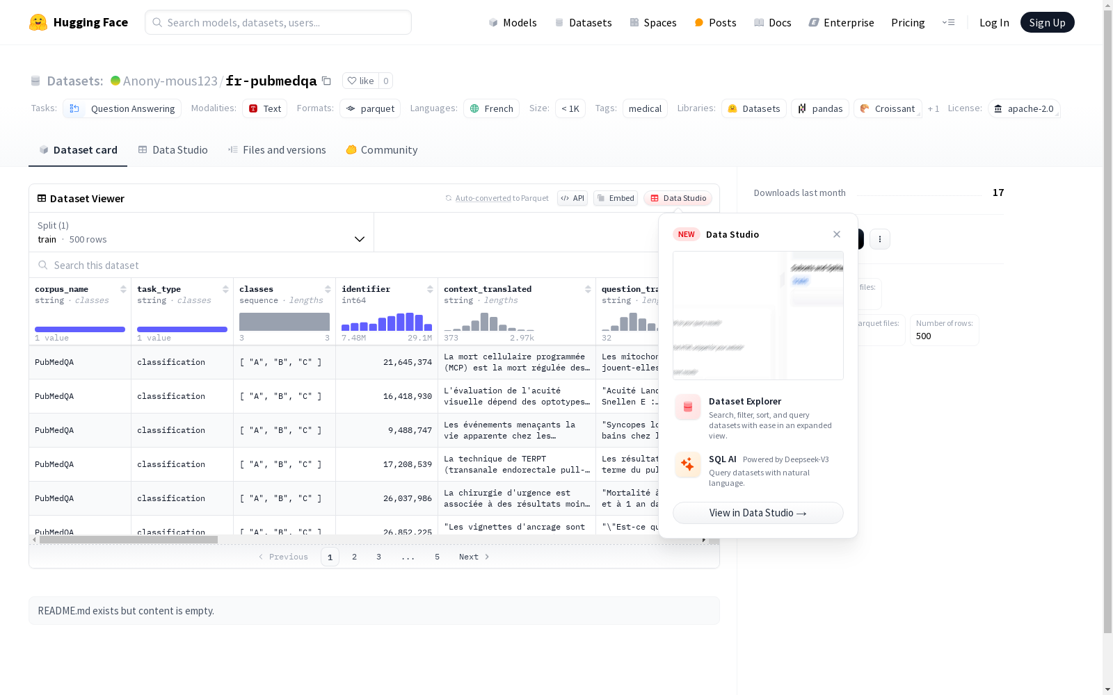Click the Dataset Explorer icon
The image size is (1113, 695).
(x=688, y=407)
